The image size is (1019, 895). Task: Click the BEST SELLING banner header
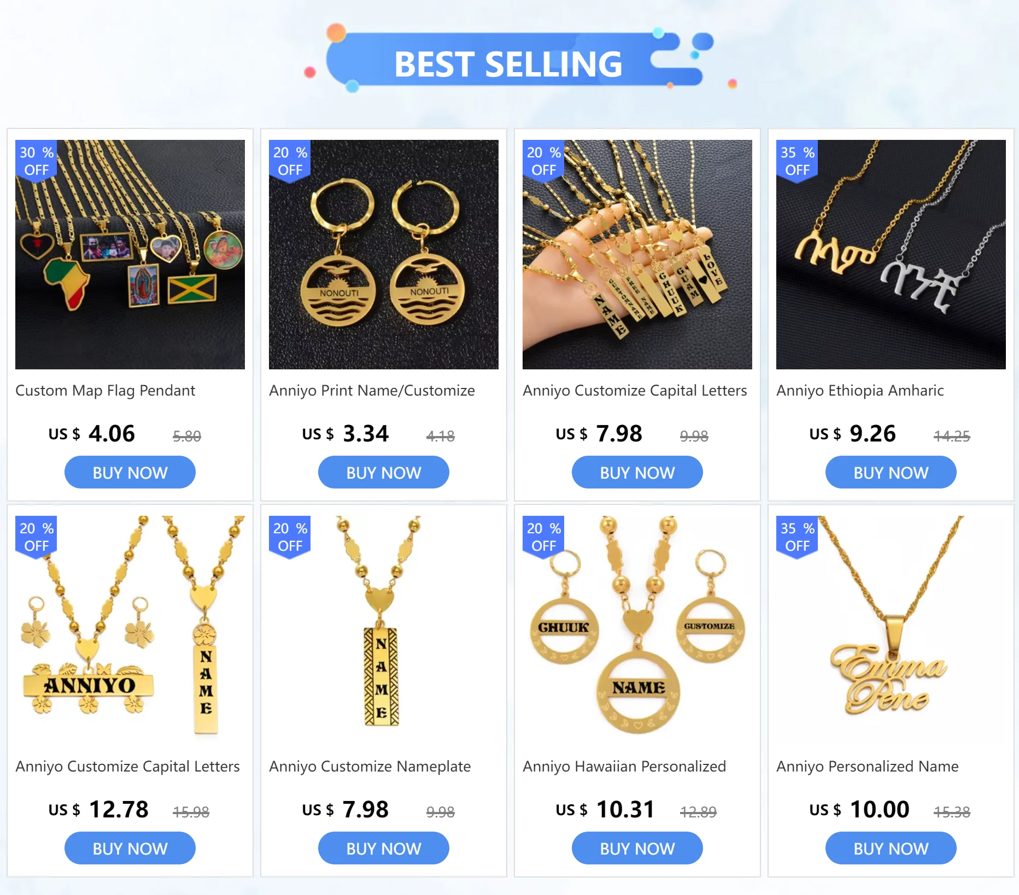tap(508, 64)
